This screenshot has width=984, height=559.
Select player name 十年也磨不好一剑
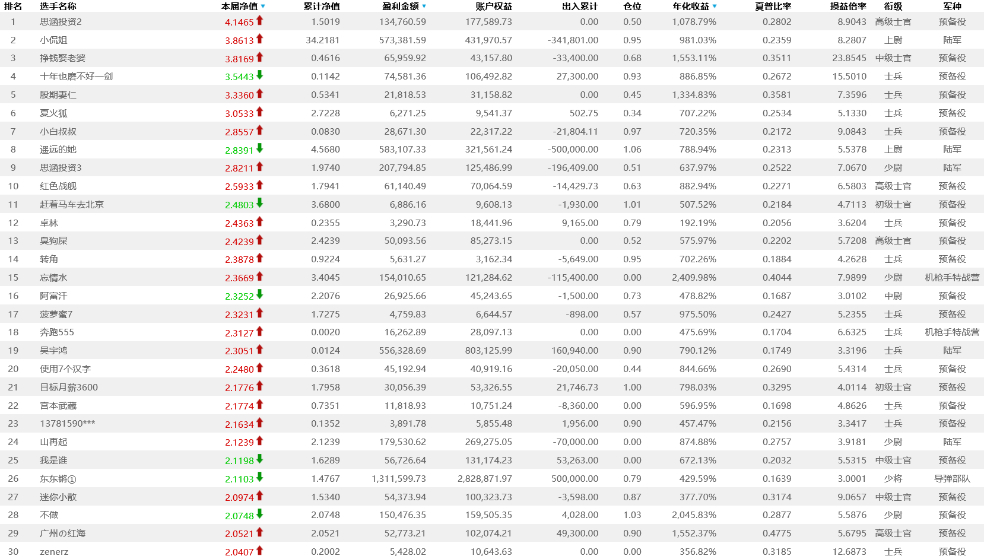tap(76, 76)
